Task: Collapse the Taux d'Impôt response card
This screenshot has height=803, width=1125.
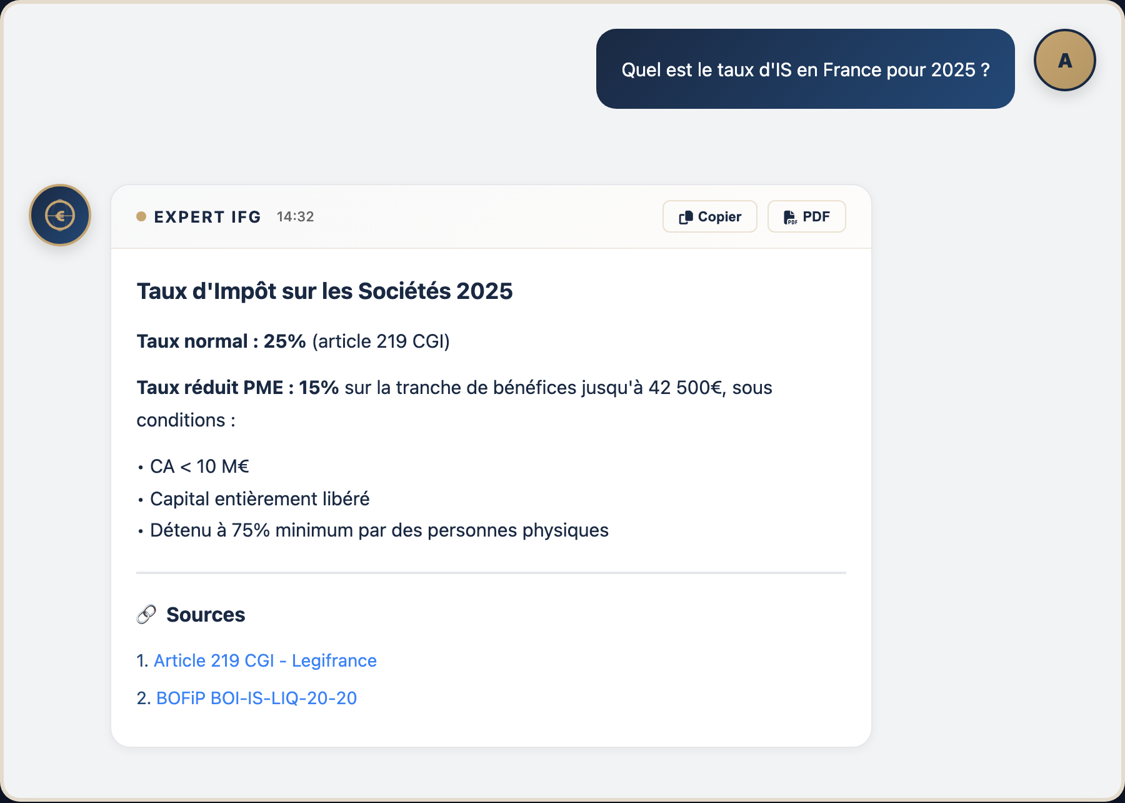Action: (x=324, y=290)
